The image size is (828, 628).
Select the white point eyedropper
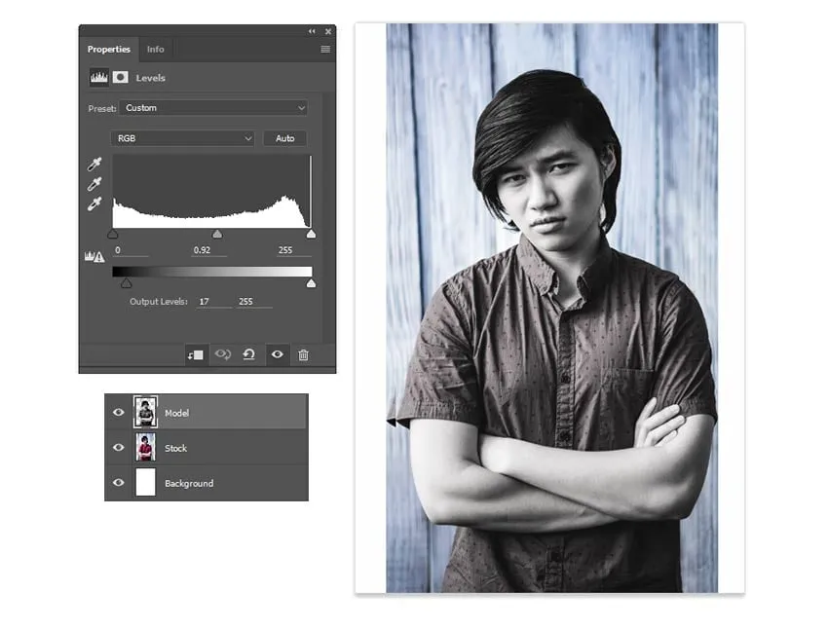click(x=94, y=204)
